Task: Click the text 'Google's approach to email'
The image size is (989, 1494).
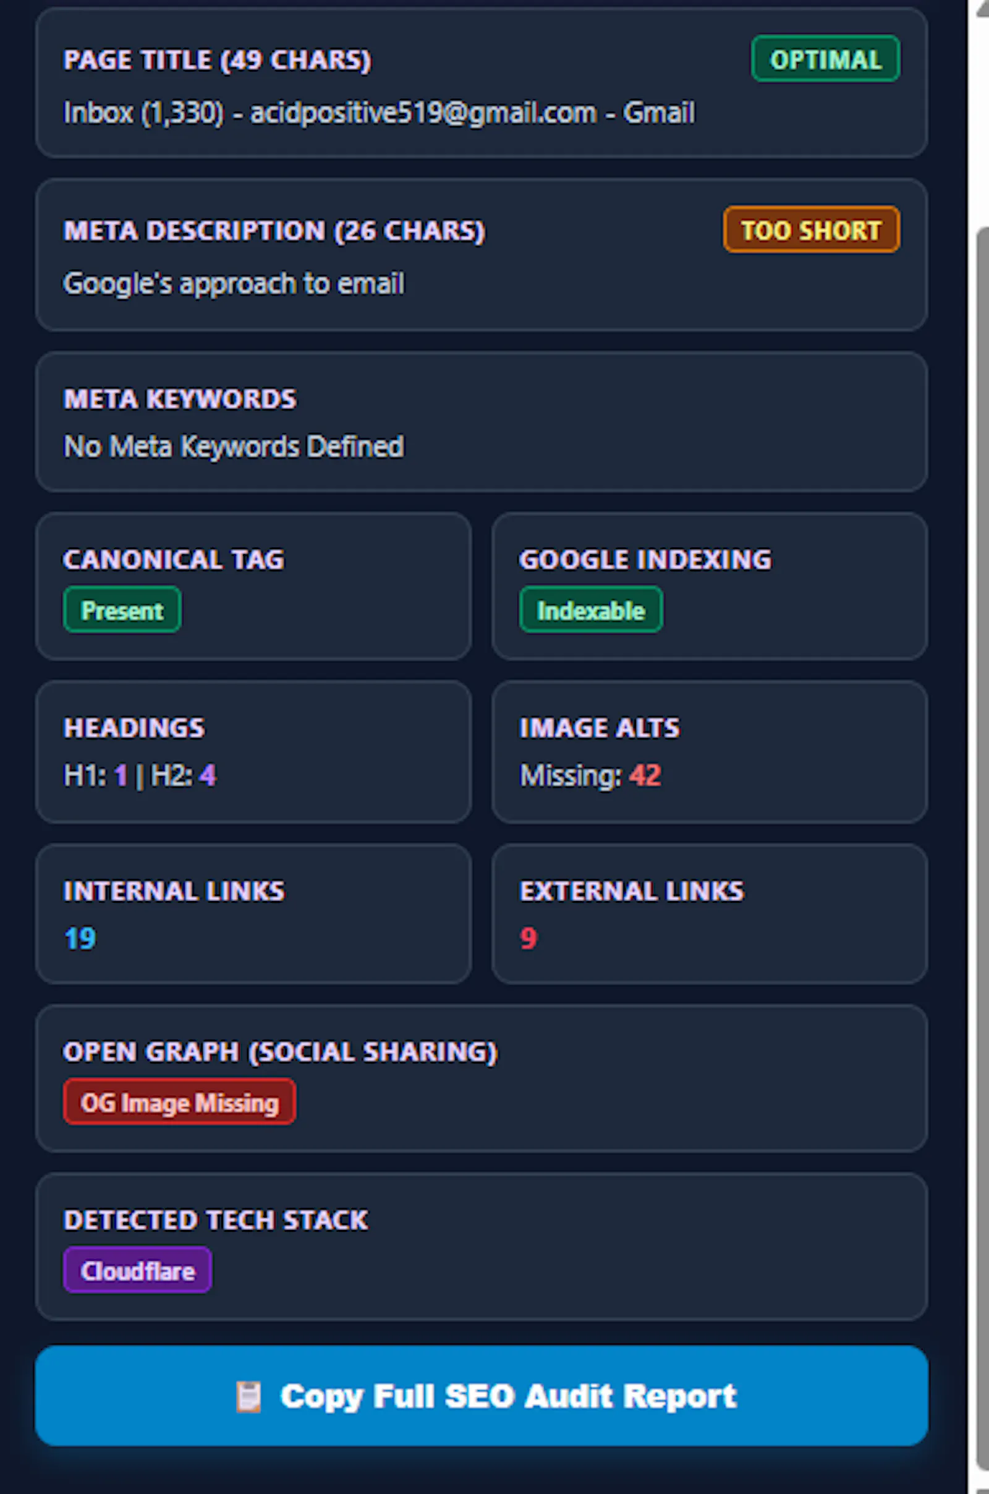Action: 234,283
